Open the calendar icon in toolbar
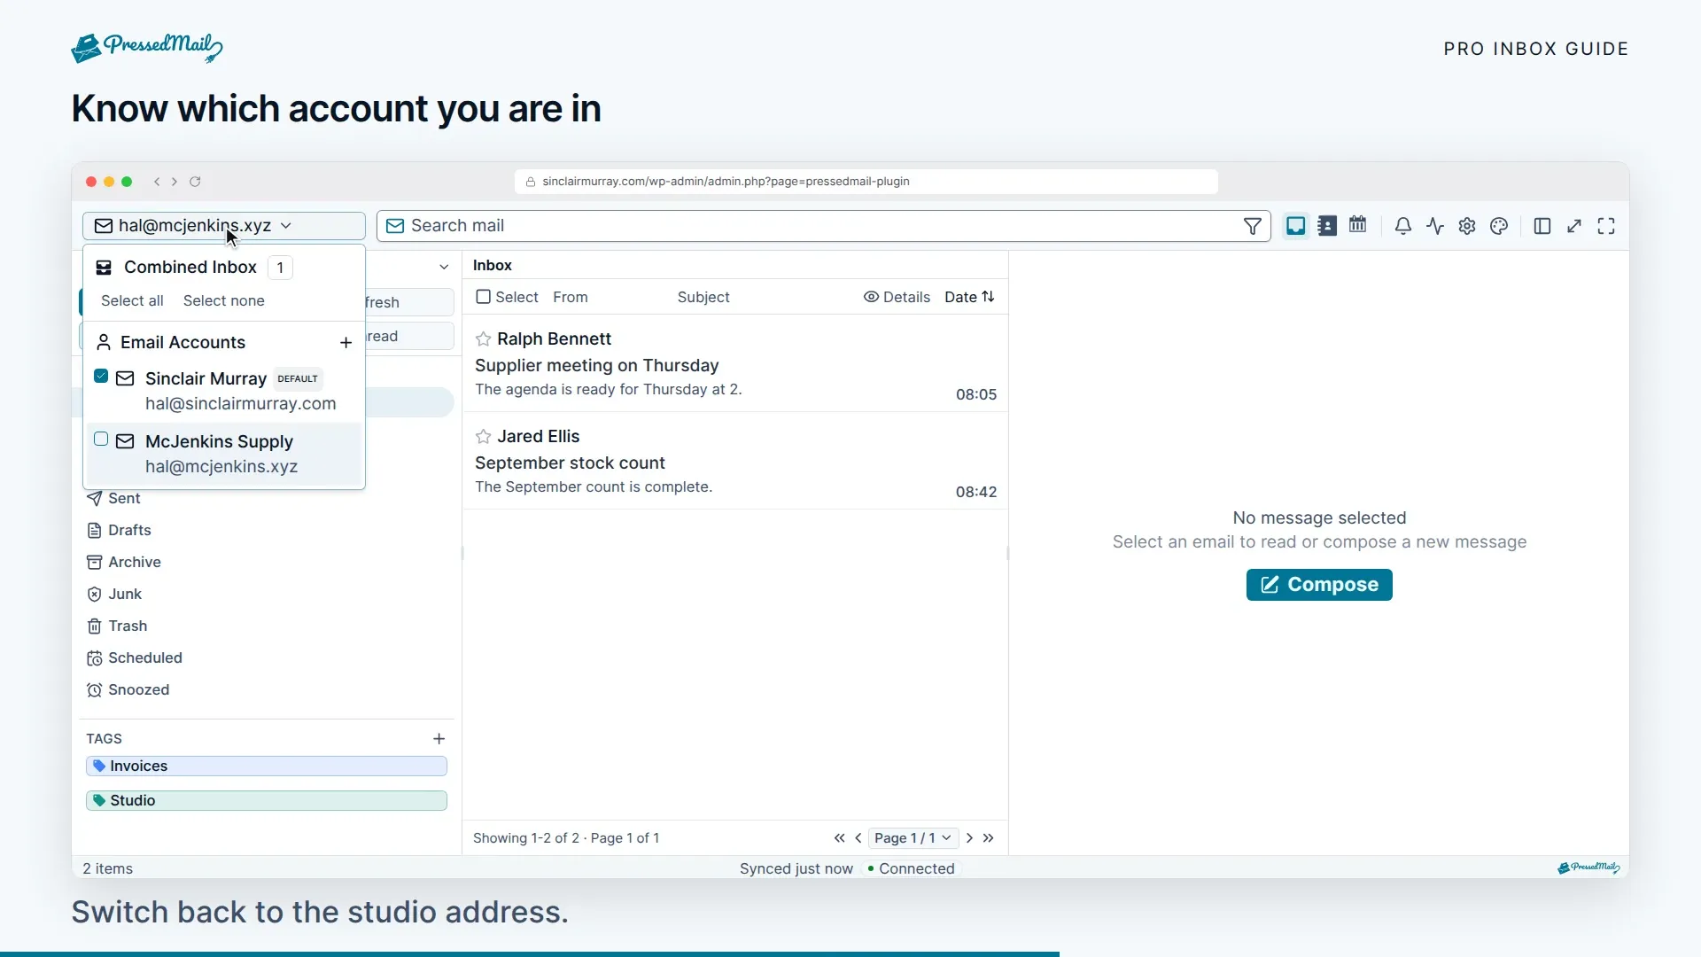 pyautogui.click(x=1357, y=225)
